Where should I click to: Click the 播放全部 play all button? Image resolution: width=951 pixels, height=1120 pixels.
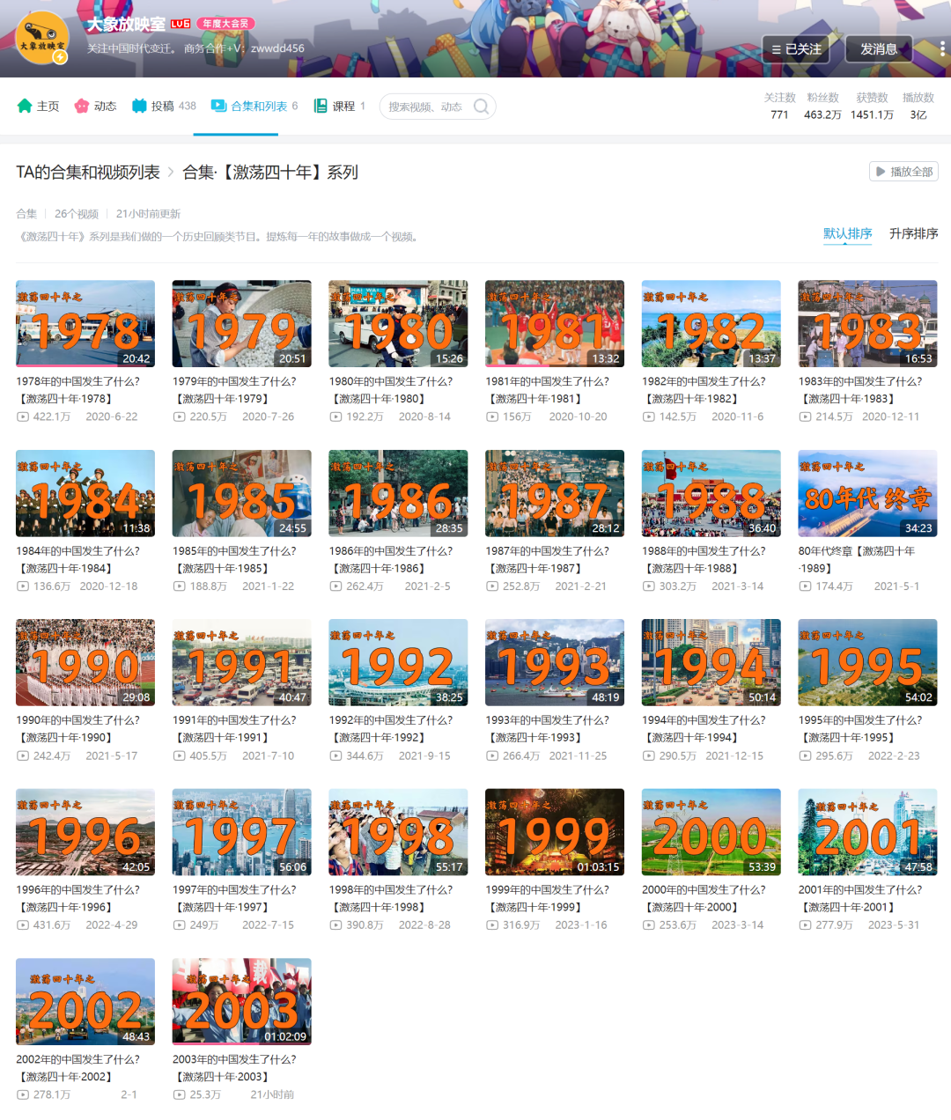903,172
